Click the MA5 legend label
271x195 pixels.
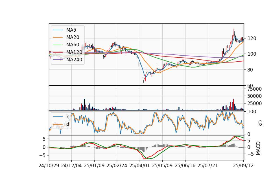click(71, 30)
